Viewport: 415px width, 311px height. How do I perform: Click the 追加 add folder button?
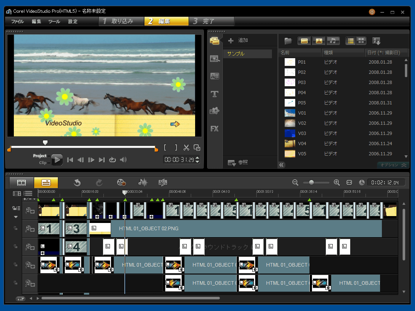point(238,40)
